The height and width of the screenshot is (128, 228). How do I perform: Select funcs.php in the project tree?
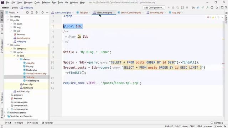(x=28, y=84)
